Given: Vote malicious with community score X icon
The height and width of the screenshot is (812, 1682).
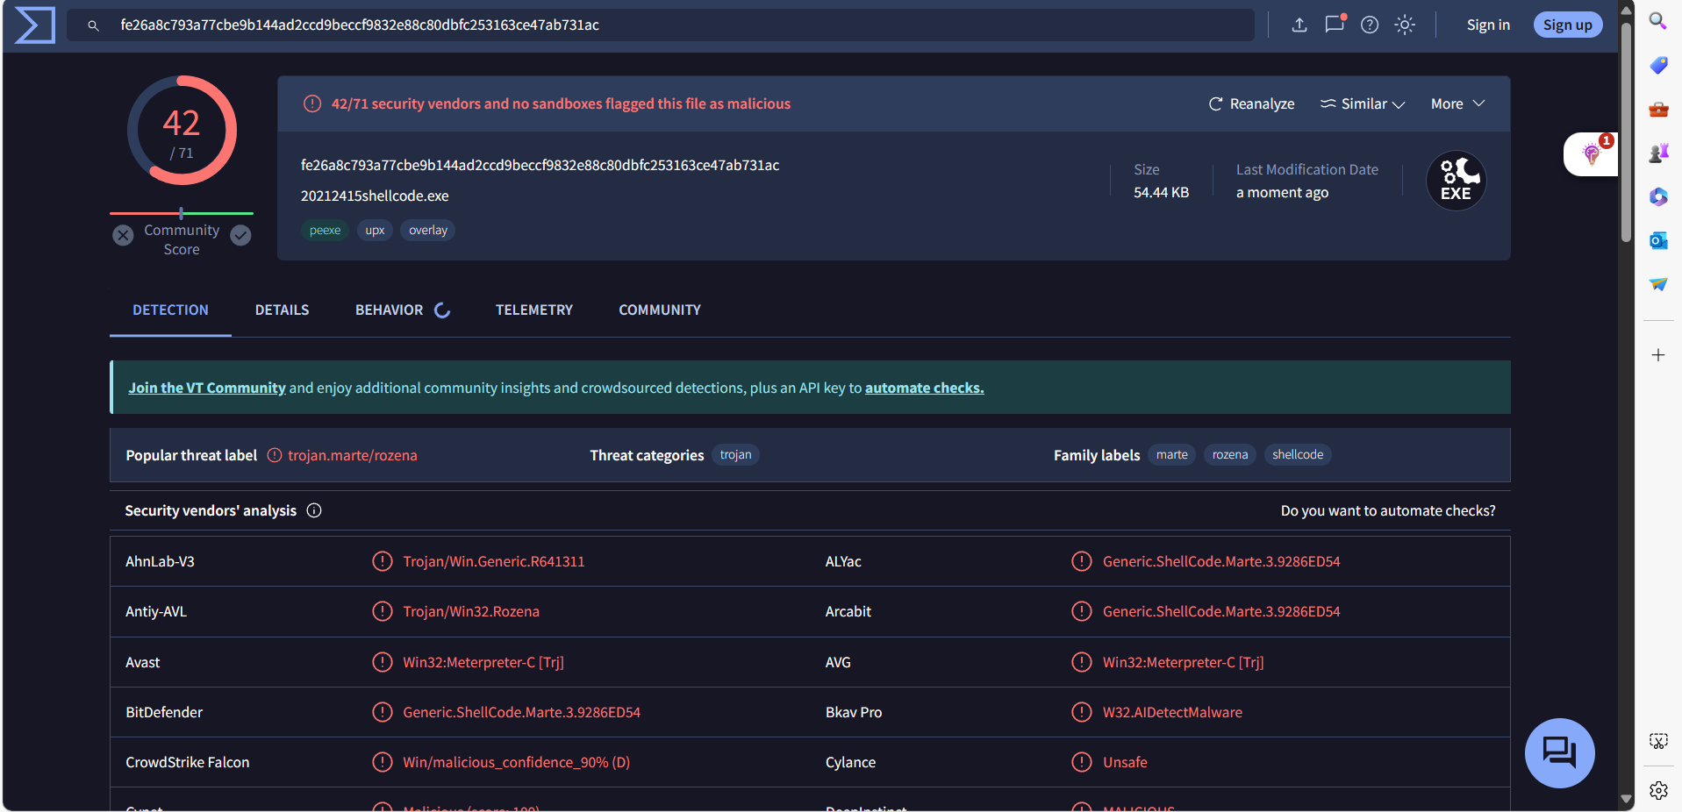Looking at the screenshot, I should 123,235.
